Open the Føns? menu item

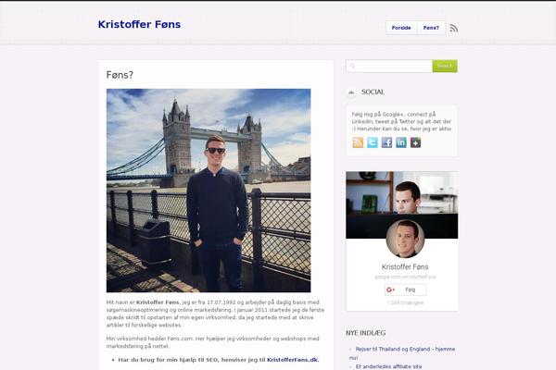click(431, 28)
